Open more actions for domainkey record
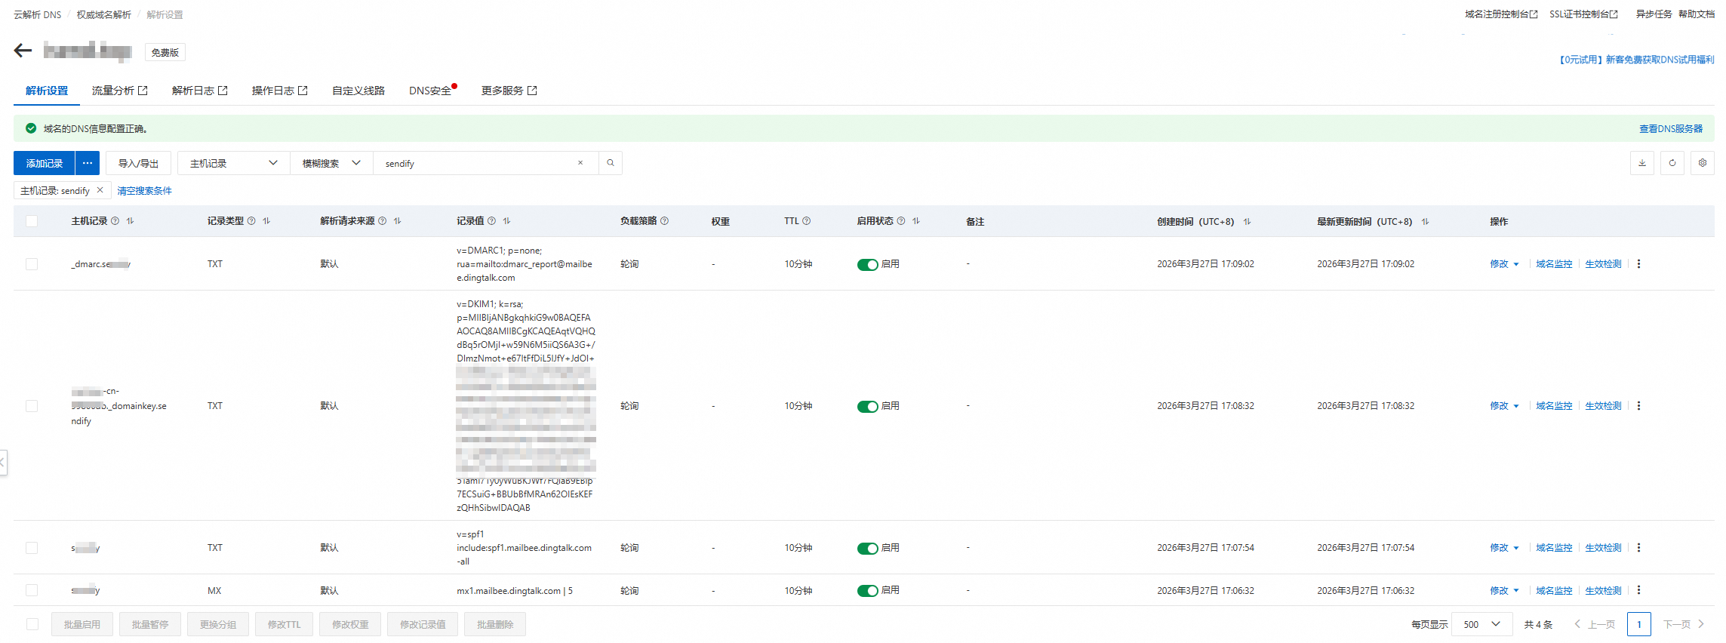1726x643 pixels. [1638, 406]
